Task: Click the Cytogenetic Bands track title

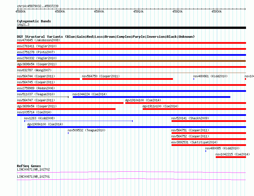Action: (x=34, y=21)
